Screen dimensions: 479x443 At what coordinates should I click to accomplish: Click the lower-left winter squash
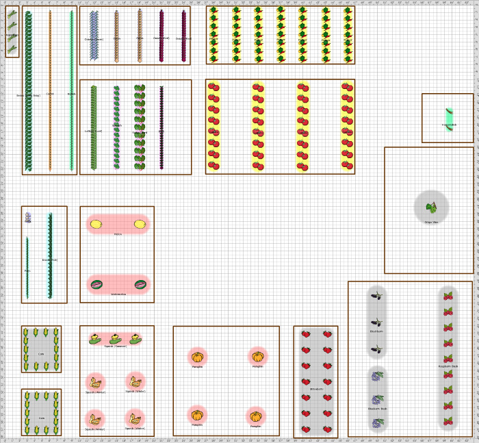(x=95, y=420)
